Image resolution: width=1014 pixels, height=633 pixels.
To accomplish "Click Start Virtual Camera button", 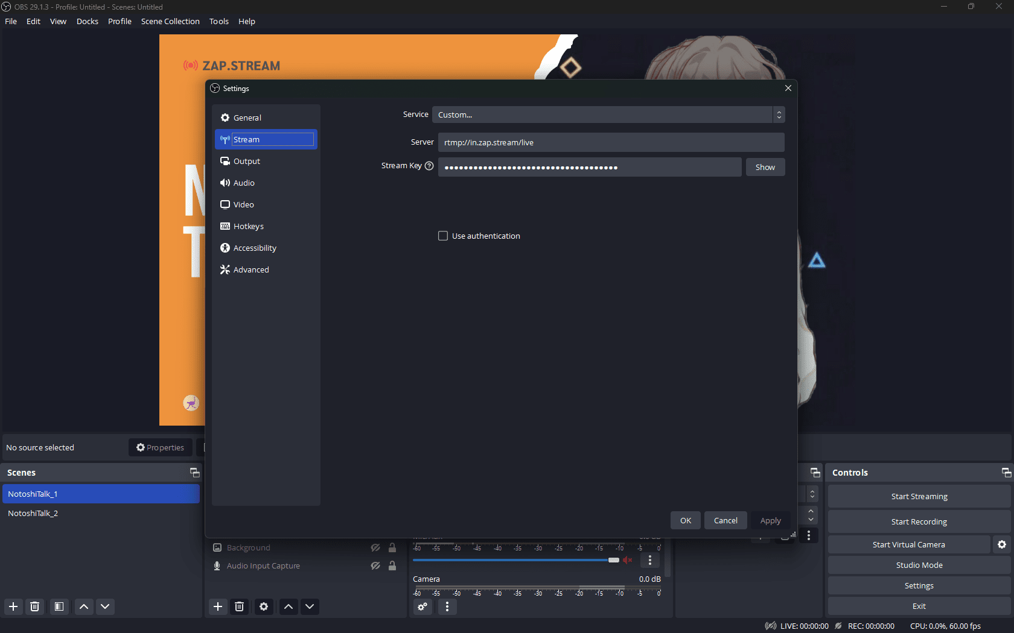I will (909, 544).
